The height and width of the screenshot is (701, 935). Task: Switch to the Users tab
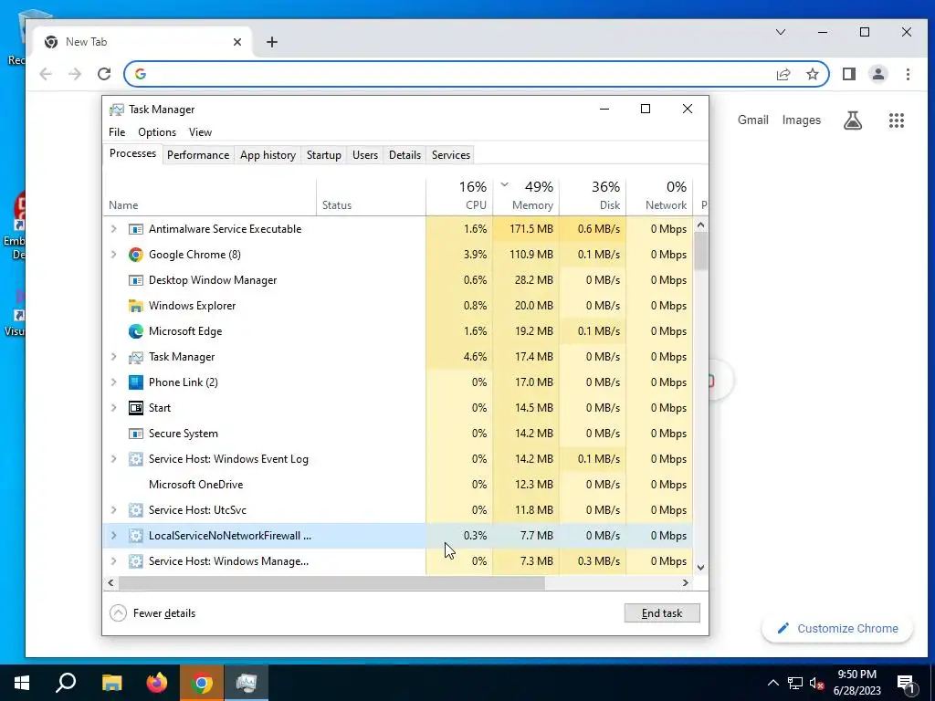(x=365, y=155)
